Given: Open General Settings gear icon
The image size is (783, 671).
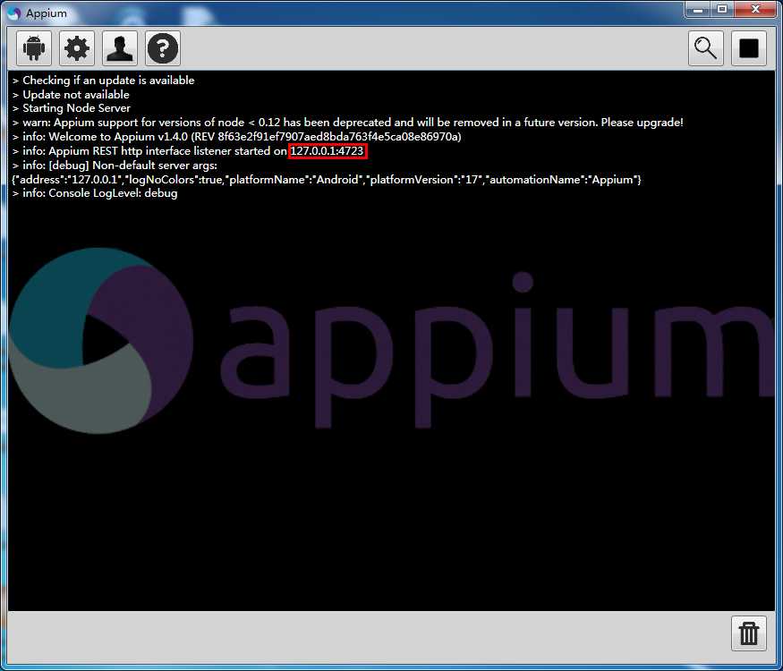Looking at the screenshot, I should point(77,48).
